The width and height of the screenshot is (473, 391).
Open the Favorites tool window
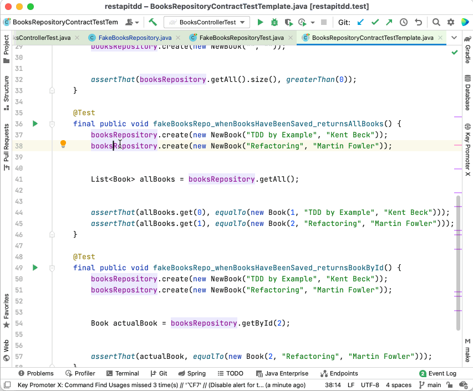pyautogui.click(x=6, y=311)
